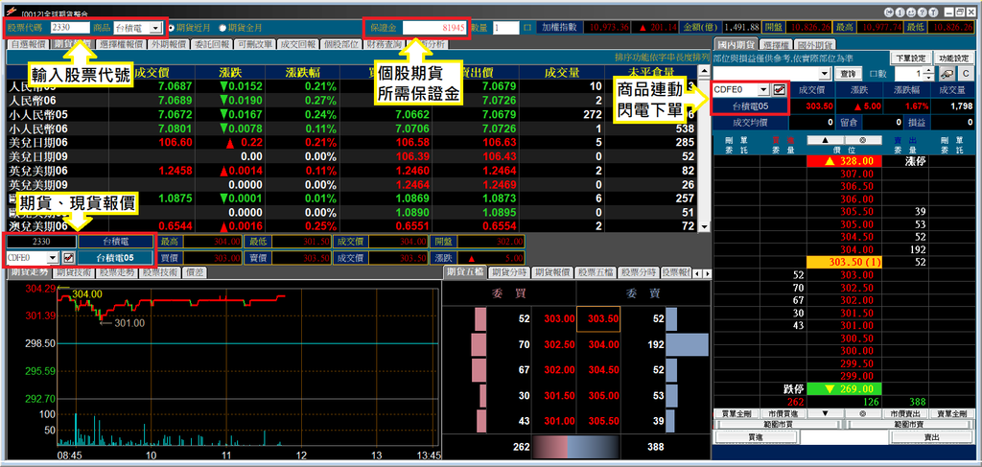Click the 查詢 button
This screenshot has height=467, width=982.
point(848,74)
